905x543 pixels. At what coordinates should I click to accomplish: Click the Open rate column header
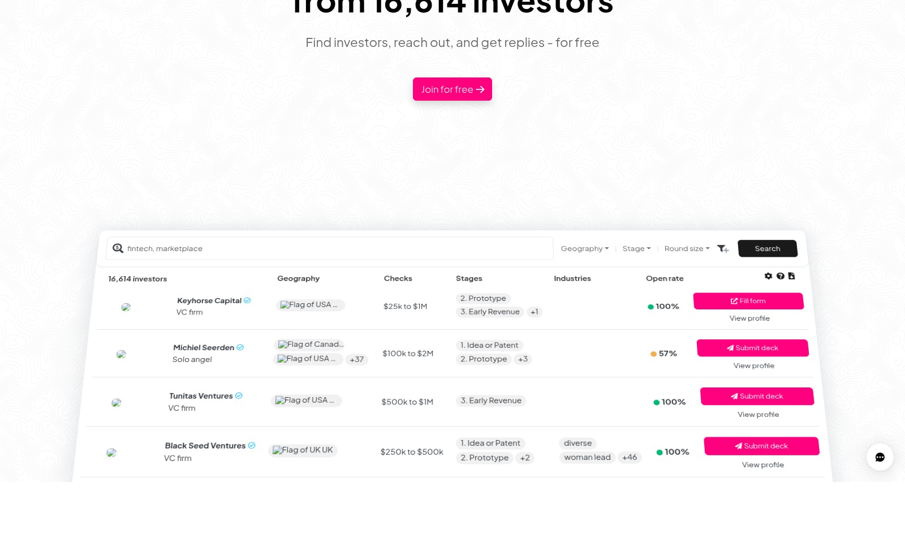click(x=665, y=278)
